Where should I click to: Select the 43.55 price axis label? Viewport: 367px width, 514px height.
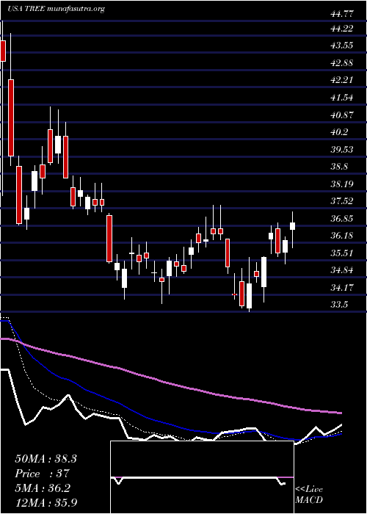341,46
